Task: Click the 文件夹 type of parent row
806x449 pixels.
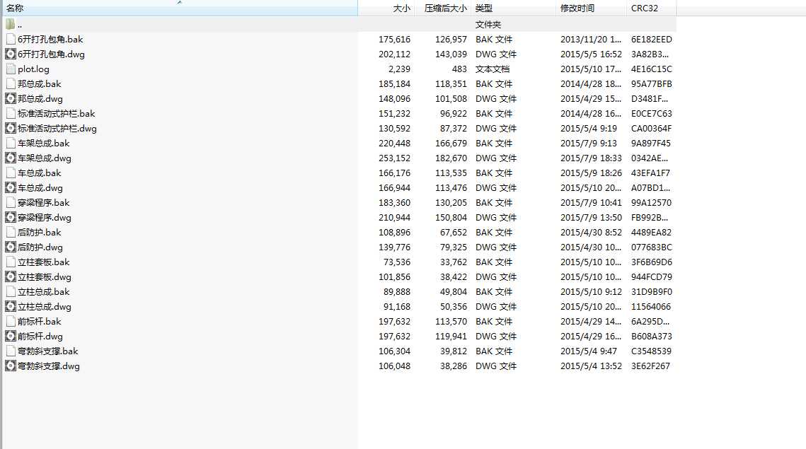Action: tap(488, 25)
